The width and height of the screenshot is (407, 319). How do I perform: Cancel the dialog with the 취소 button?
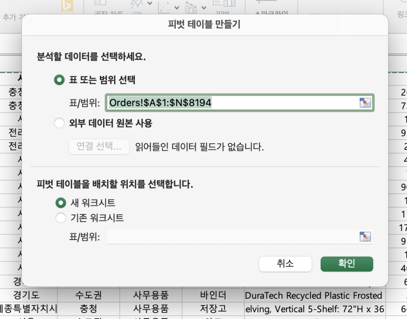(x=285, y=264)
